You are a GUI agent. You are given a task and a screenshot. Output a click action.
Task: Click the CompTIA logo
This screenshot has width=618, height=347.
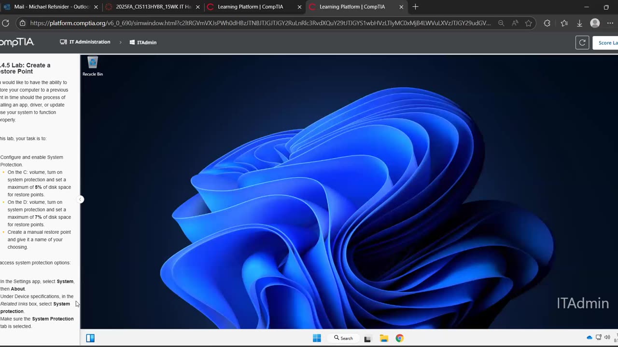[17, 42]
